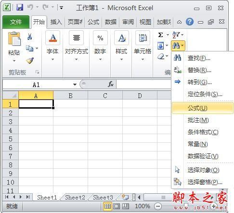Open the Clipboard dialog launcher (剪贴板)

pyautogui.click(x=38, y=72)
